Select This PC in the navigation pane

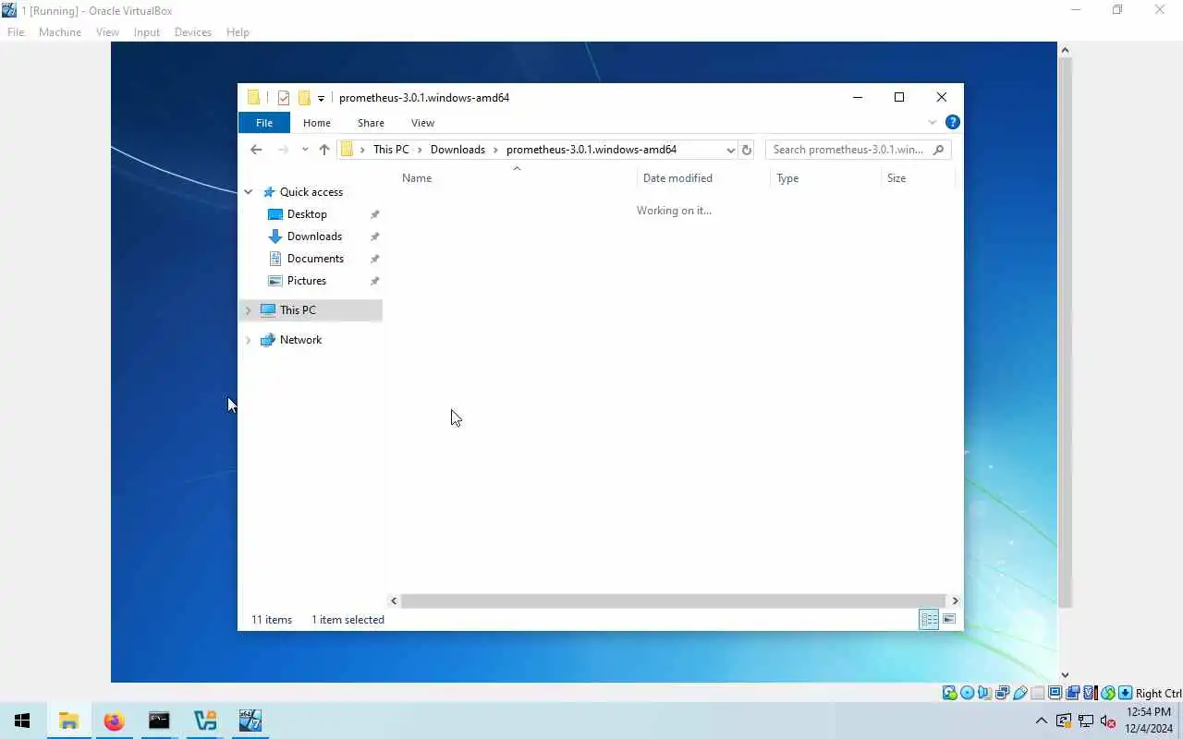(298, 310)
